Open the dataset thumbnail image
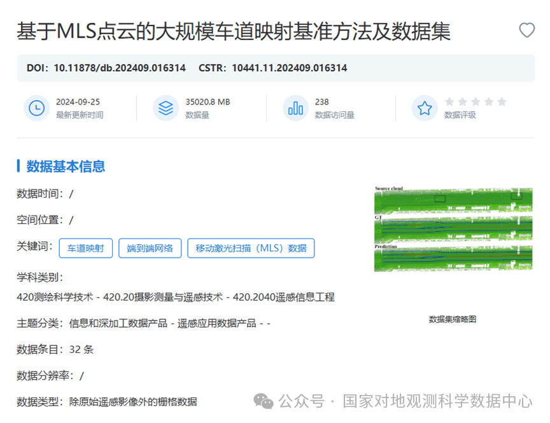This screenshot has height=423, width=550. coord(454,229)
